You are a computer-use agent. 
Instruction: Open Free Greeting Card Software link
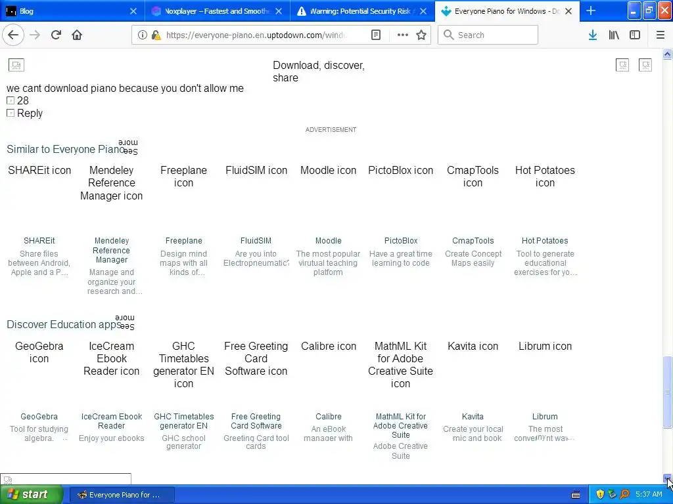click(256, 421)
